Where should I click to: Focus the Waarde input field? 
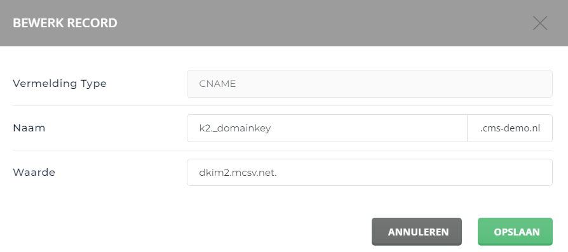370,173
